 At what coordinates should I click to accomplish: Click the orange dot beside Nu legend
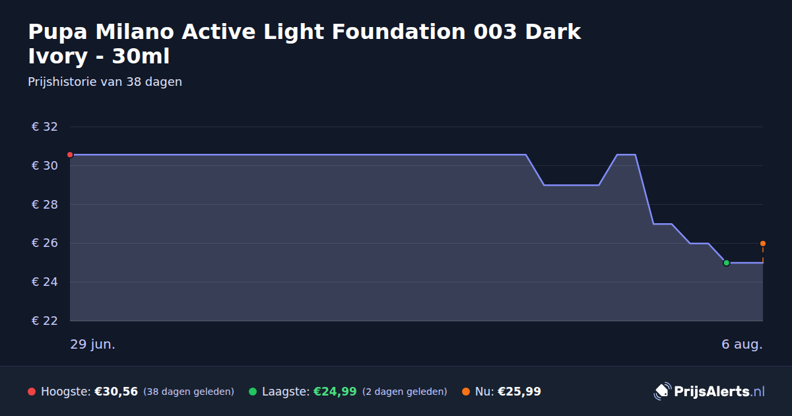(466, 392)
